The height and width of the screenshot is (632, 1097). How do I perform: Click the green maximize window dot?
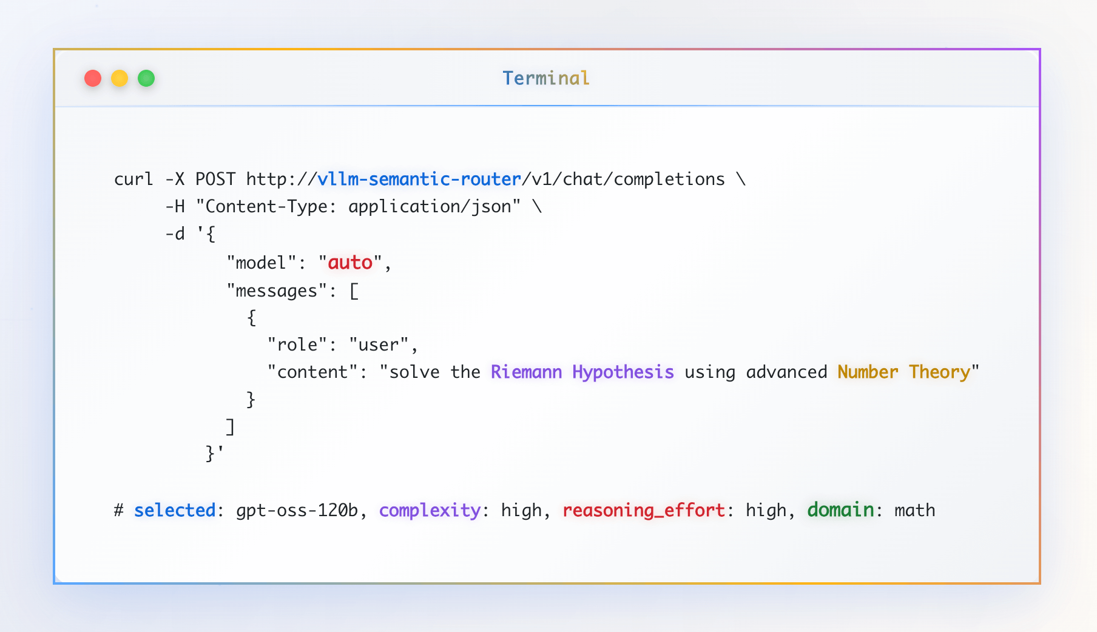(x=146, y=78)
